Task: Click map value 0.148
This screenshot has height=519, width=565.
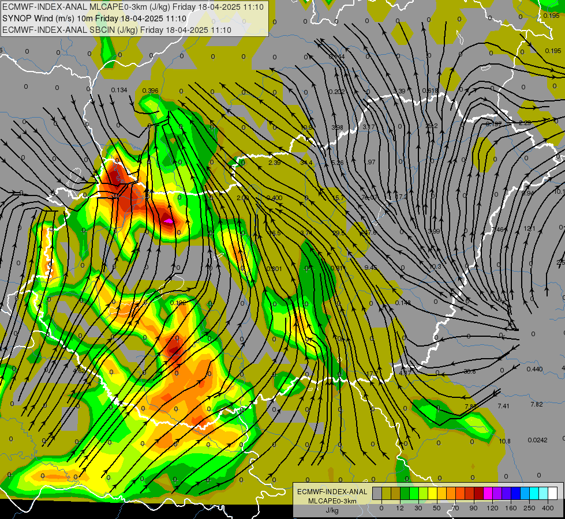Action: (402, 303)
